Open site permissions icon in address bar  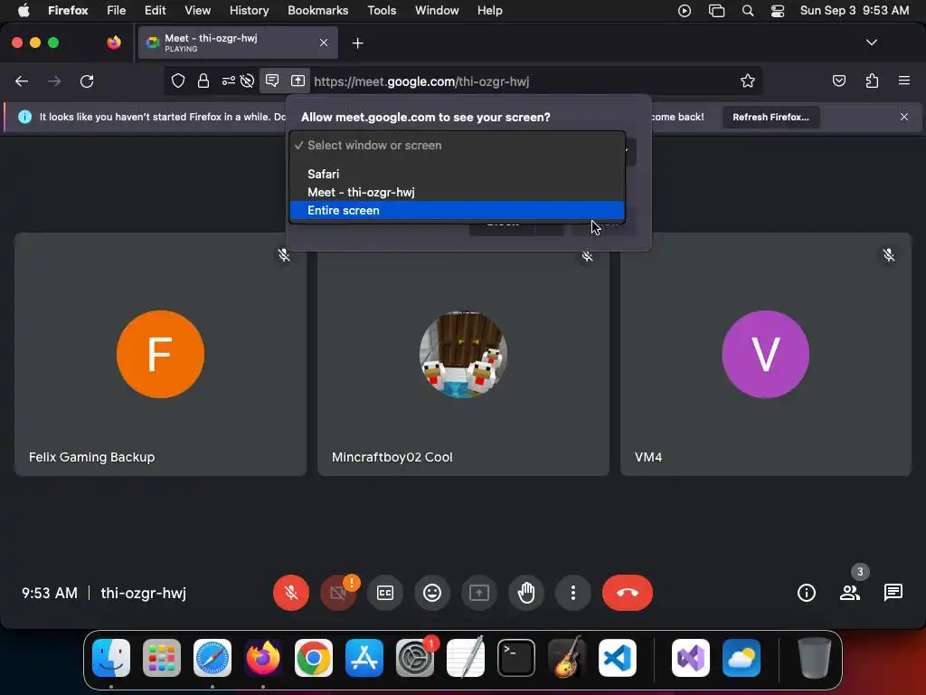tap(229, 81)
